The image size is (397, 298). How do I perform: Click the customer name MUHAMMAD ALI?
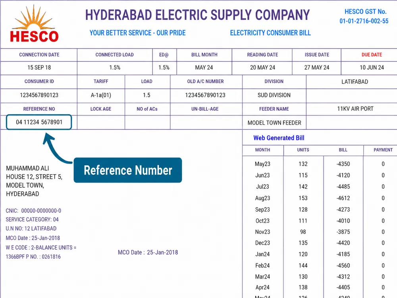(x=27, y=168)
